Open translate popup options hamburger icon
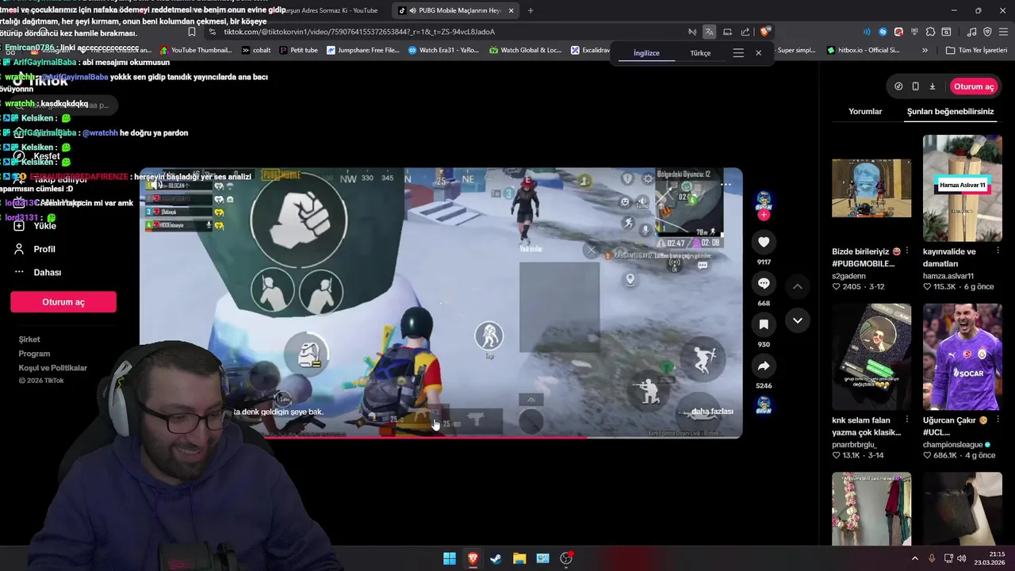Screen dimensions: 1015x571 pyautogui.click(x=738, y=53)
